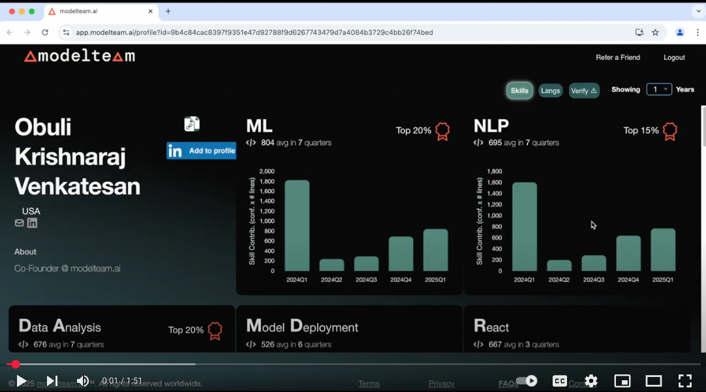Screen dimensions: 706x392
Task: Expand the tab search dropdown
Action: 698,11
